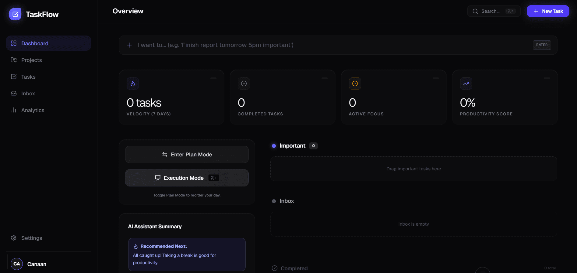Viewport: 577px width, 273px height.
Task: Expand the Completed section
Action: coord(294,268)
